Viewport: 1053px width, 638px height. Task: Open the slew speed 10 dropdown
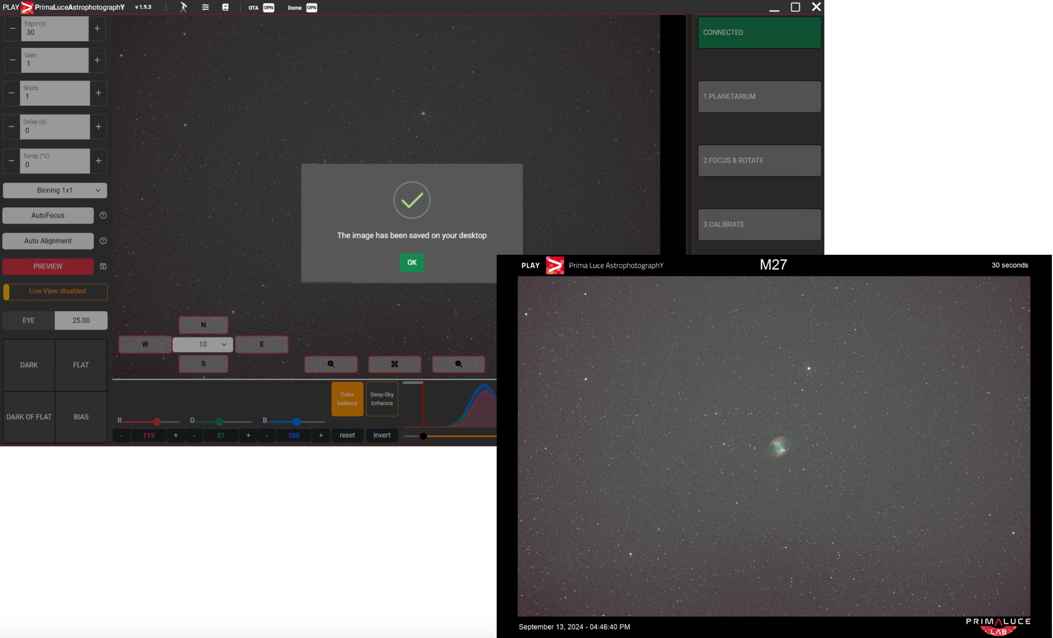(203, 344)
